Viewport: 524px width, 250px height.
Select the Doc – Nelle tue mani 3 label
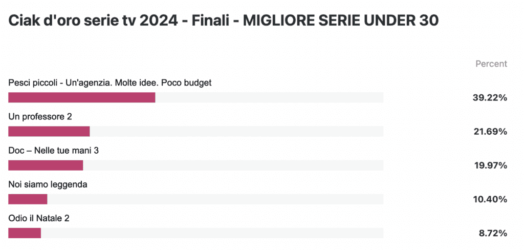coord(53,151)
